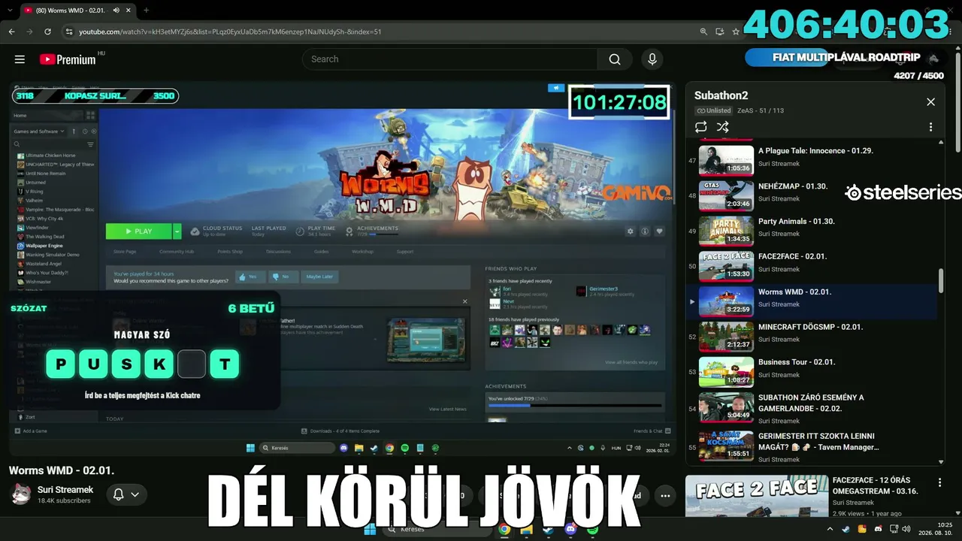Click Maybe Later on Steam recommendation
Screen dimensions: 962x541
(319, 277)
